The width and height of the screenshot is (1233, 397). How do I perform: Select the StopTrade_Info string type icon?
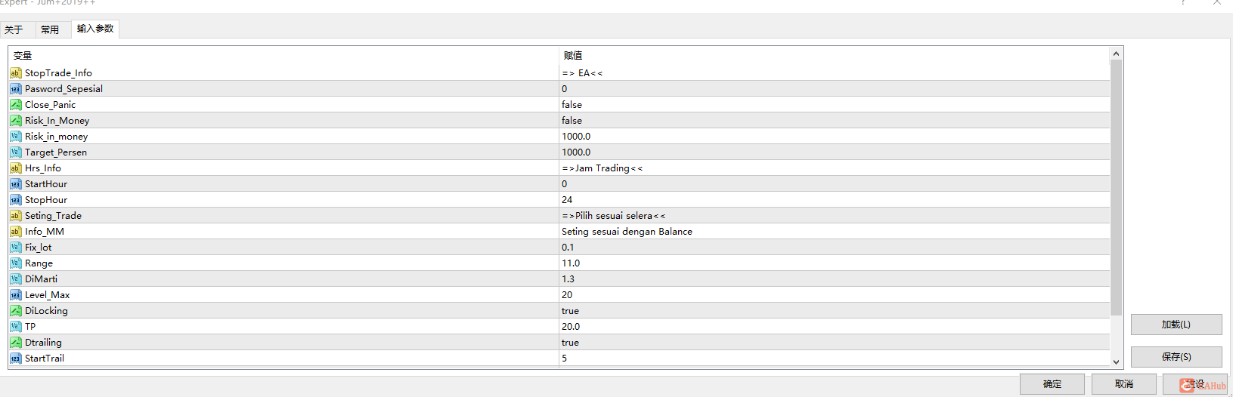(16, 73)
